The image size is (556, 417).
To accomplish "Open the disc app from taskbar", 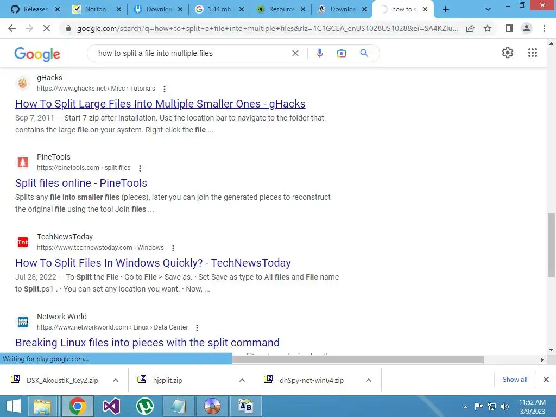I will tap(212, 406).
